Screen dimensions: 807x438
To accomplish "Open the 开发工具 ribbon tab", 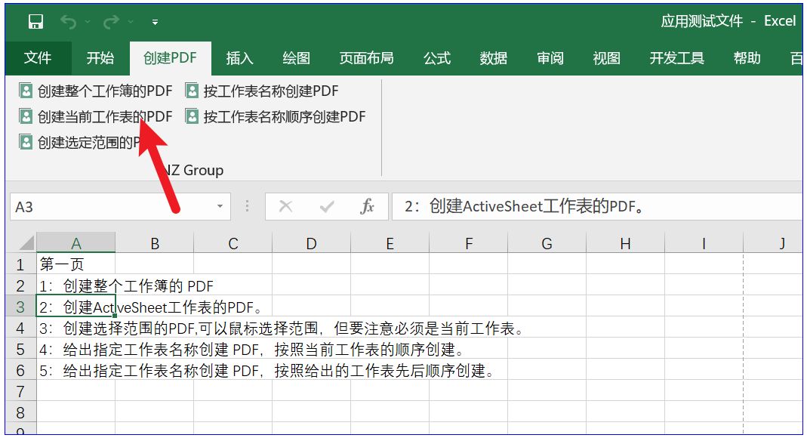I will [x=676, y=57].
